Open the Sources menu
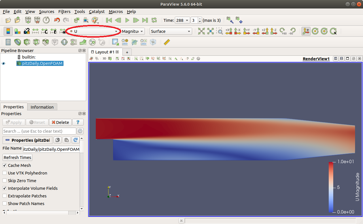 coord(46,12)
